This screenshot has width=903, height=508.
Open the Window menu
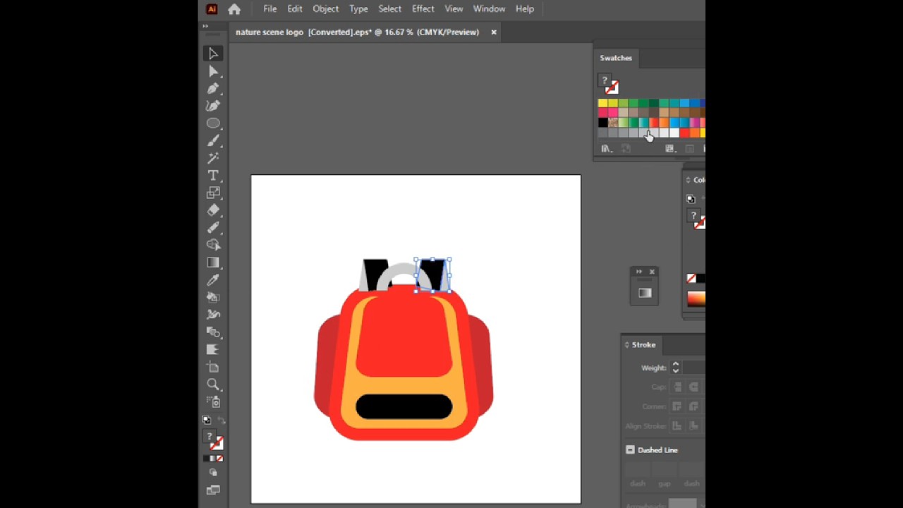tap(489, 9)
